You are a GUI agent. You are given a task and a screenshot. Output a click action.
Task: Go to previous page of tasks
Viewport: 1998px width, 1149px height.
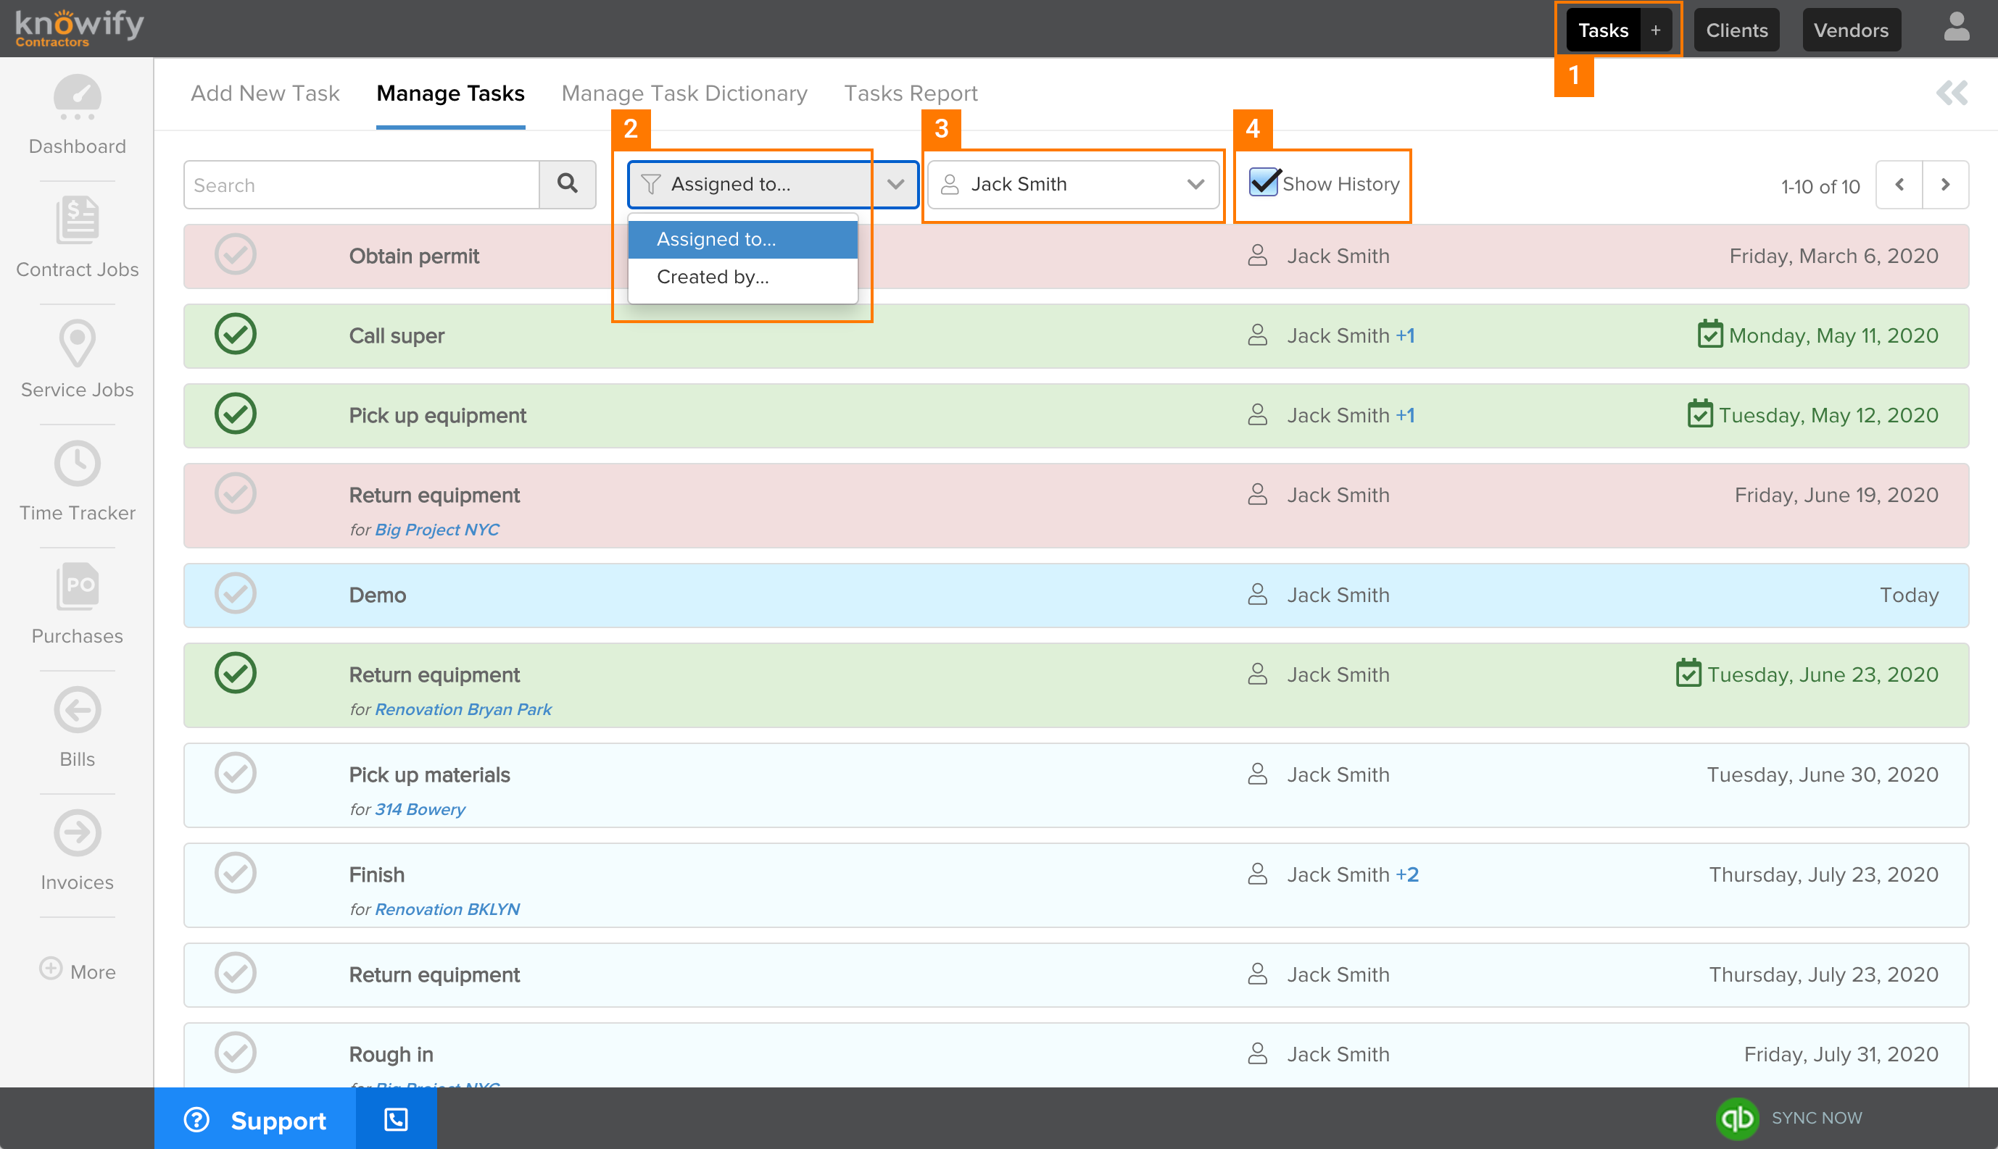tap(1899, 185)
